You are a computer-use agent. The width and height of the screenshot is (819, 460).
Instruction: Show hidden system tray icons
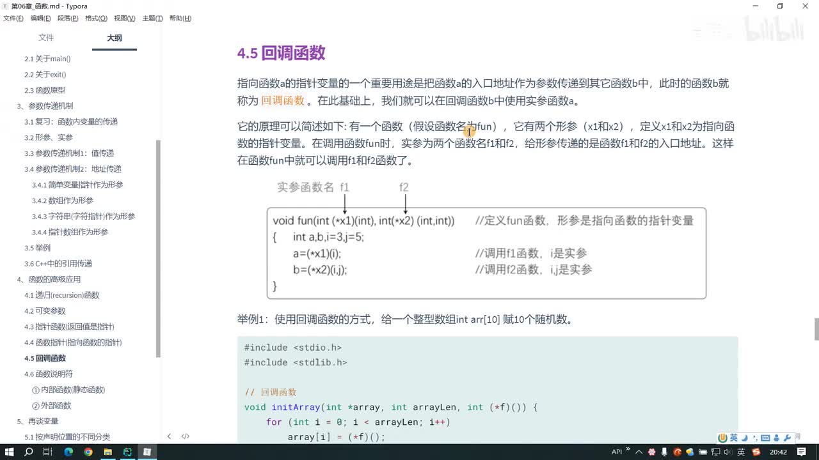click(639, 452)
